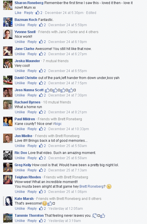Viewport: 147px width, 224px height.
Task: Click Ric Doo's avatar thumbnail
Action: [x=8, y=155]
